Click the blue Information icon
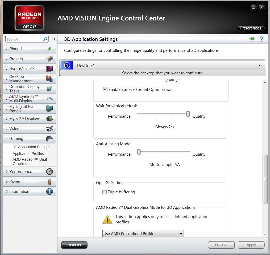The image size is (270, 255). pos(49,191)
